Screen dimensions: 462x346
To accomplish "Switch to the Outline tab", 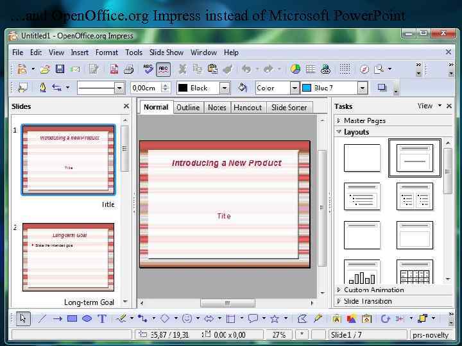I will [188, 108].
